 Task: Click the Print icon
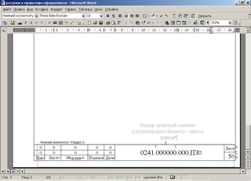point(108,23)
